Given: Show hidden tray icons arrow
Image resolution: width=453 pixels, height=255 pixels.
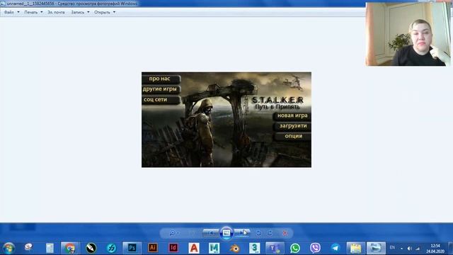Looking at the screenshot, I should (401, 249).
